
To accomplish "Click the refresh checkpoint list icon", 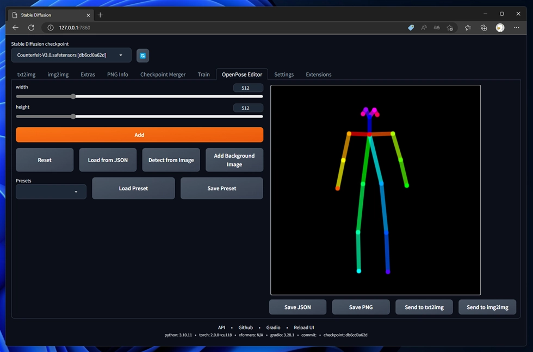I will (x=142, y=55).
